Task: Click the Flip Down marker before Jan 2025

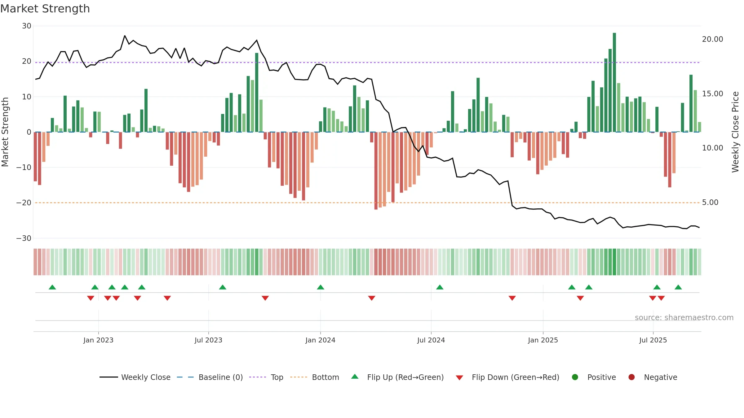Action: tap(512, 298)
